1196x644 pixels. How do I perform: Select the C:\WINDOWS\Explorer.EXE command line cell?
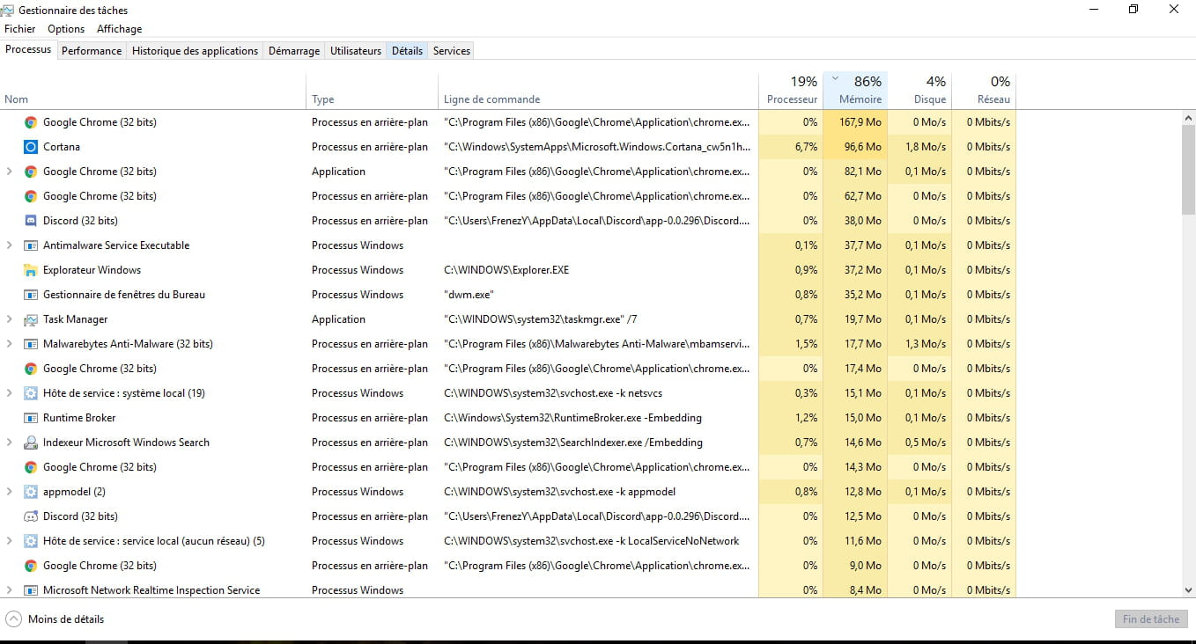click(x=506, y=270)
